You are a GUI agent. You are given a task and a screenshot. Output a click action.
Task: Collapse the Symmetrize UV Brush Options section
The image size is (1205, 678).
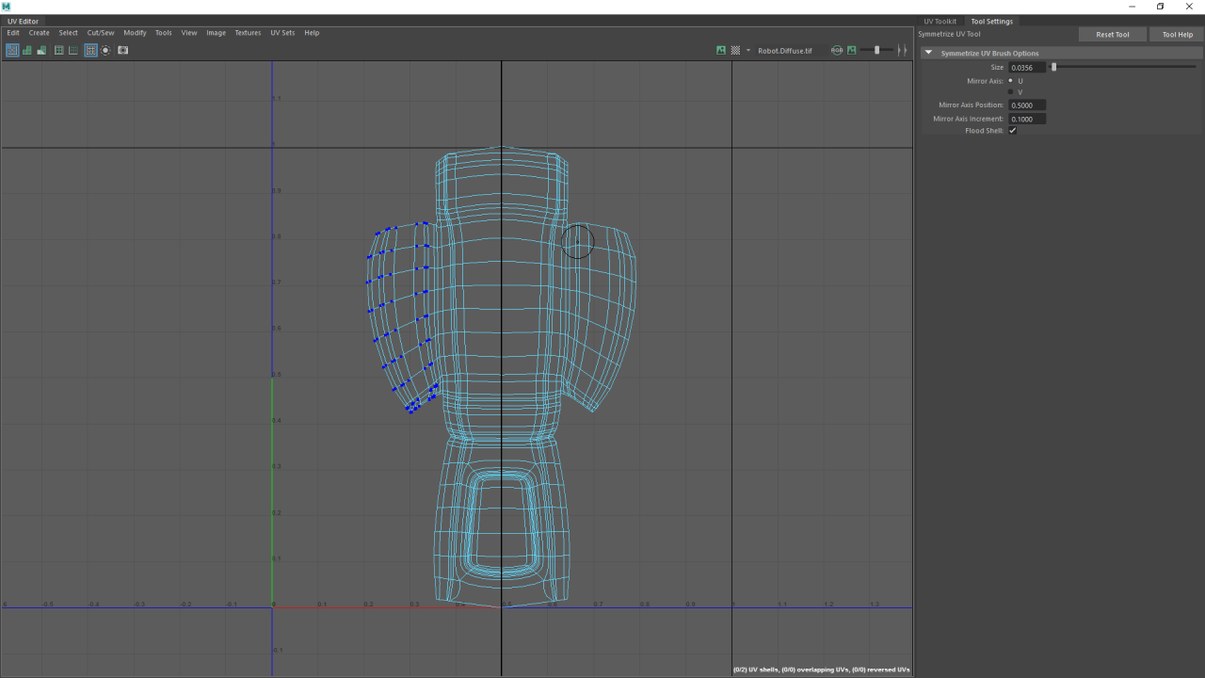[x=929, y=53]
